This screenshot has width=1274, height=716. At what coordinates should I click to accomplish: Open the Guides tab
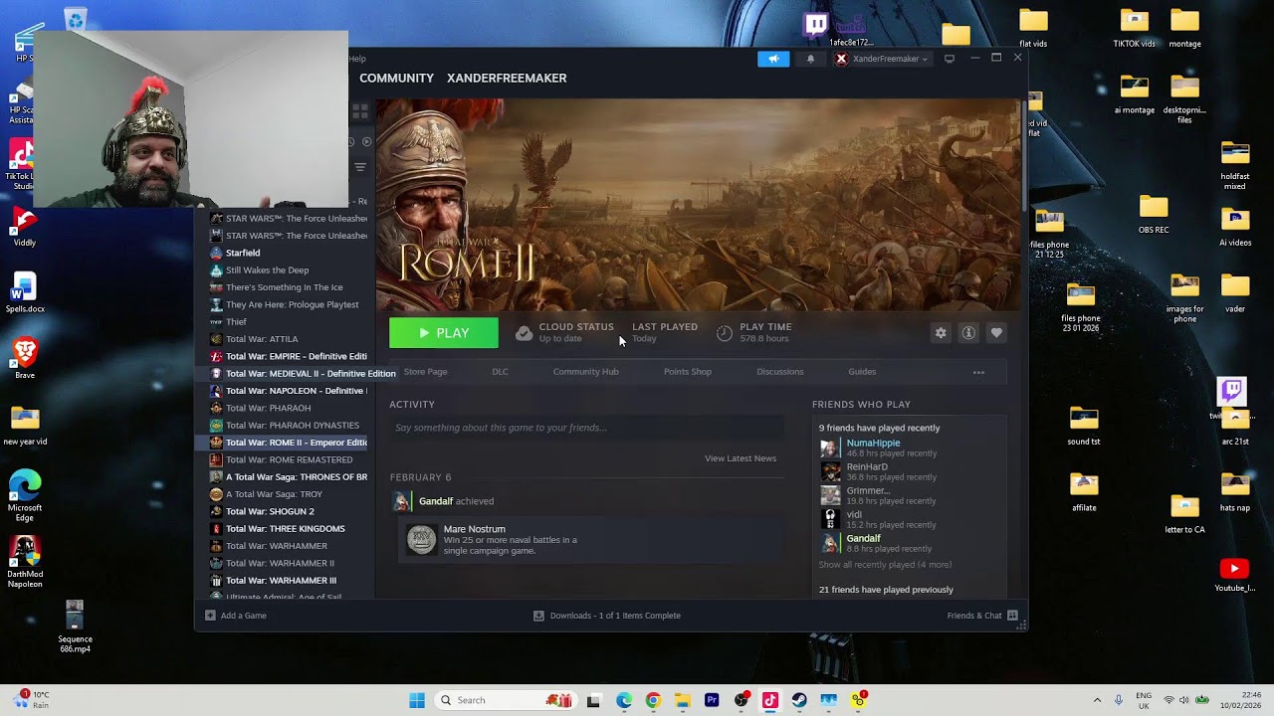coord(862,372)
